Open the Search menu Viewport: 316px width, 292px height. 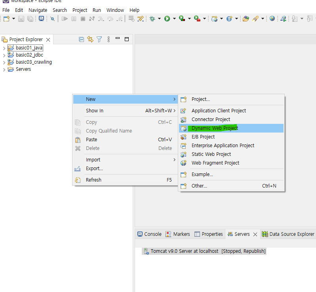(60, 10)
